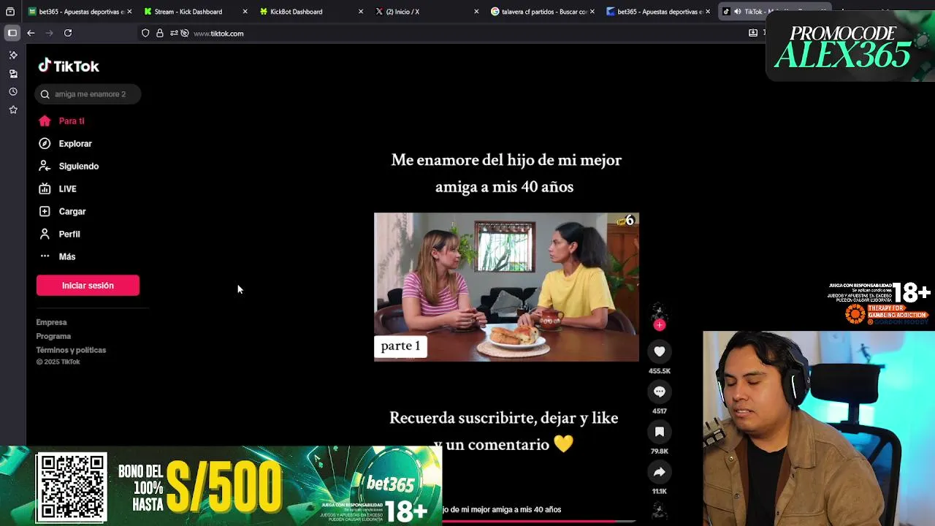The width and height of the screenshot is (935, 526).
Task: Open the Cargar link
Action: (x=72, y=211)
